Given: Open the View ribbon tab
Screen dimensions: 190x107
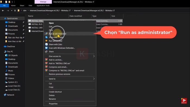Looking at the screenshot, I should click(30, 5).
